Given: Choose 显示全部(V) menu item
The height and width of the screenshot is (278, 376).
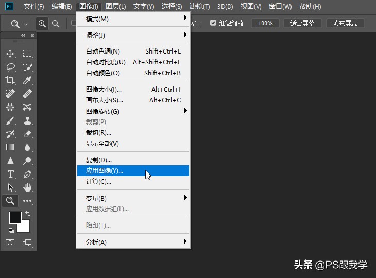Looking at the screenshot, I should 133,143.
